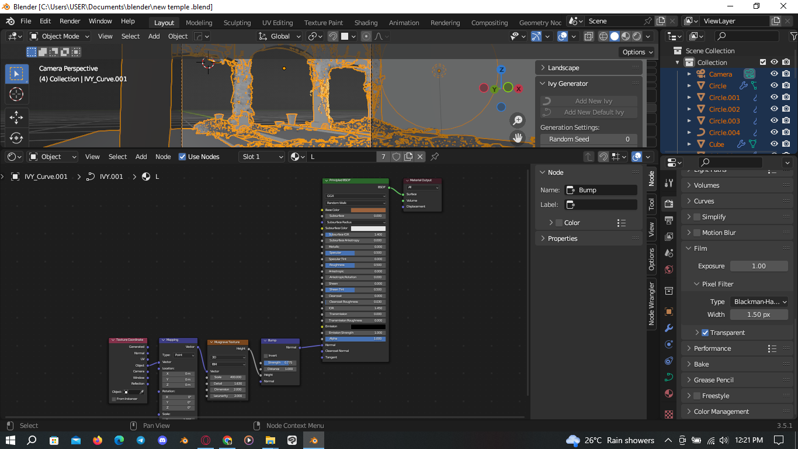Open World properties tab icon
The width and height of the screenshot is (798, 449).
[669, 271]
